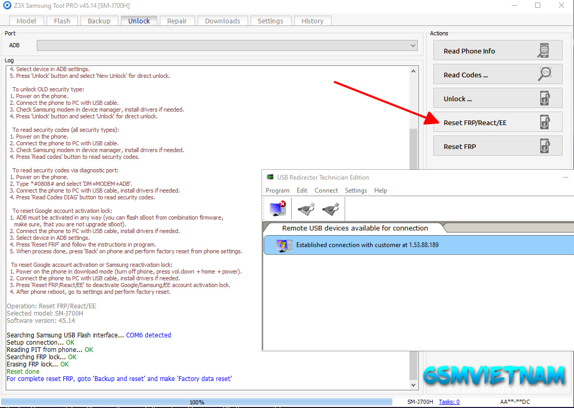
Task: Click the 'Setup connection... OK' log line
Action: pos(40,343)
